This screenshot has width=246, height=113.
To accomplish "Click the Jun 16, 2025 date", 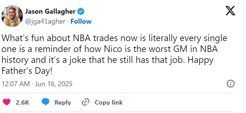I will (54, 84).
